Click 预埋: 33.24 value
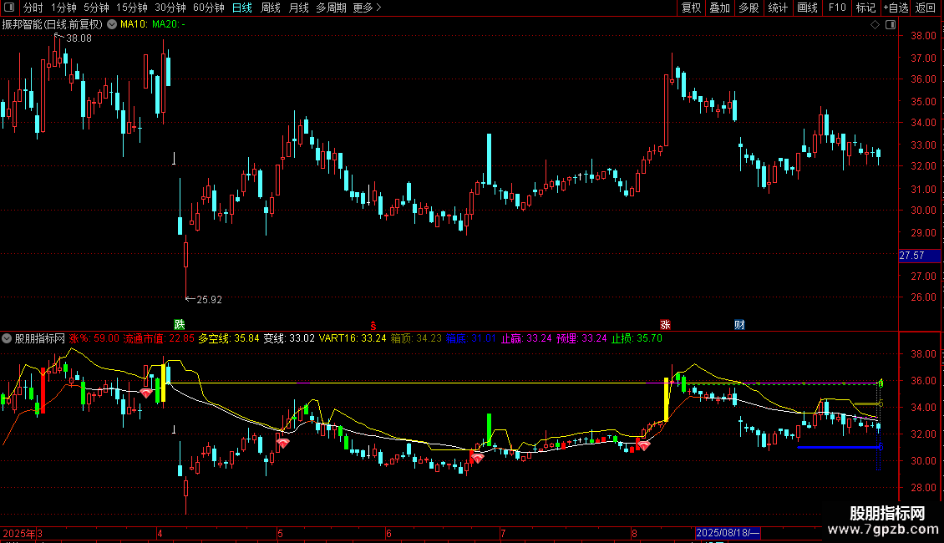The image size is (944, 543). click(x=581, y=339)
